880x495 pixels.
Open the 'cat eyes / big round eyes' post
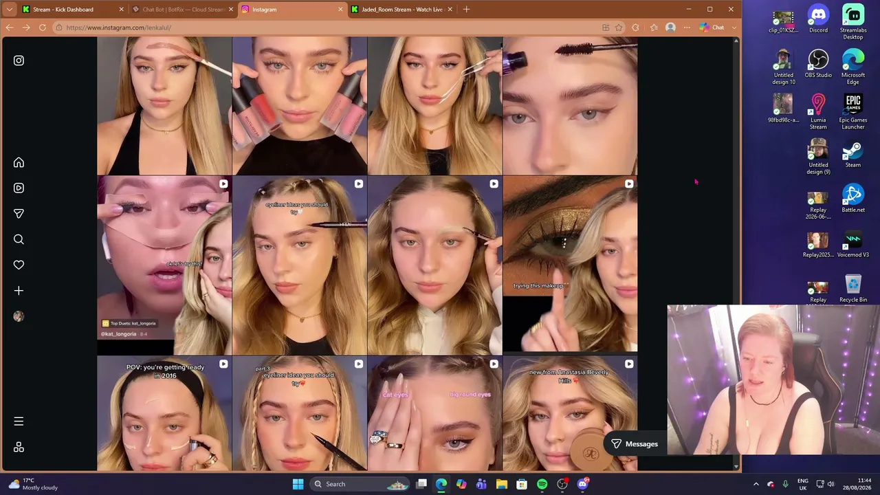[x=434, y=413]
